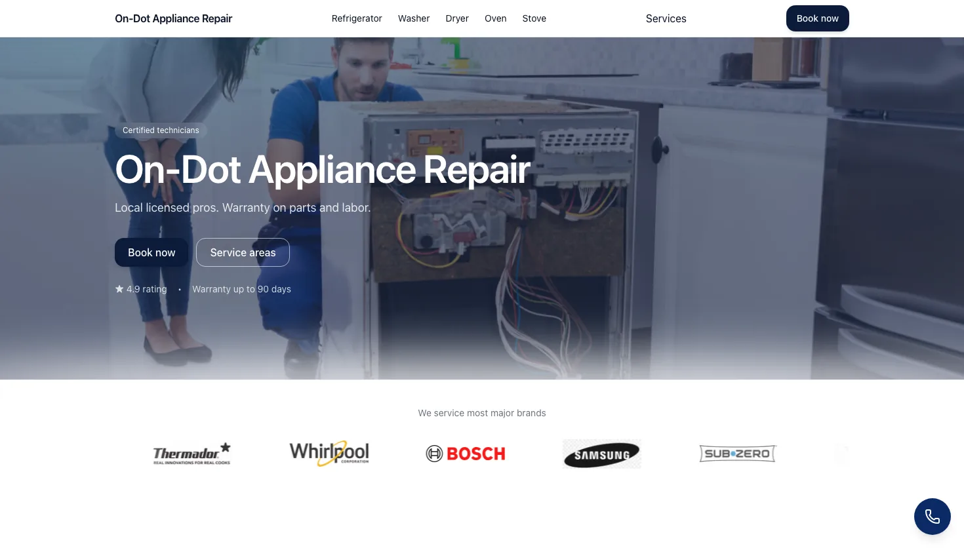The height and width of the screenshot is (548, 964).
Task: Click the Whirlpool brand logo
Action: click(x=329, y=454)
